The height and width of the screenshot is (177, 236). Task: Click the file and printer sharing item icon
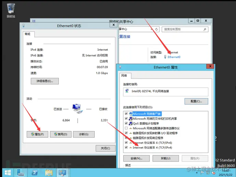[131, 119]
